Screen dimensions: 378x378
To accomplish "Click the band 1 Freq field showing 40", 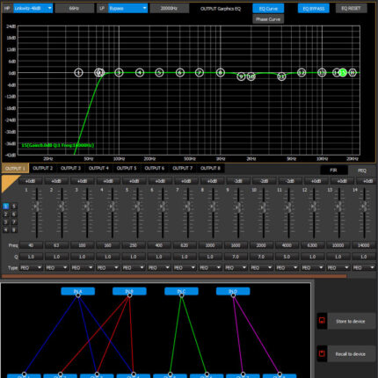I will tap(31, 245).
